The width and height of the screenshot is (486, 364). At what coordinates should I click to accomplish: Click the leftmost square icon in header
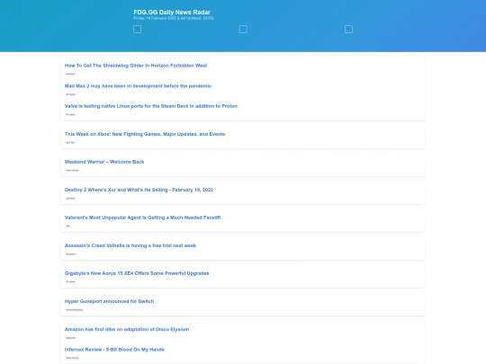pyautogui.click(x=137, y=29)
